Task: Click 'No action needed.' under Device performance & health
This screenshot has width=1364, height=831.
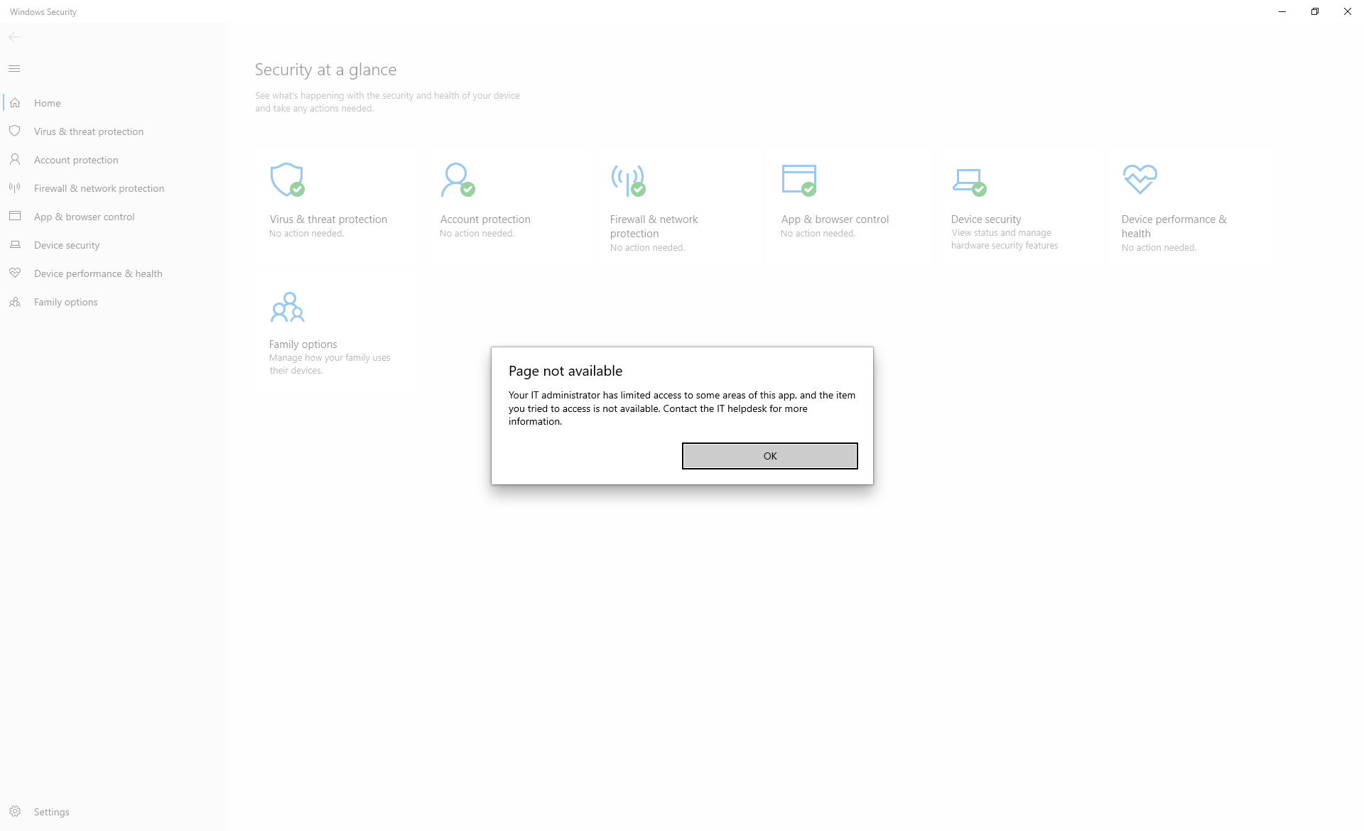Action: tap(1159, 248)
